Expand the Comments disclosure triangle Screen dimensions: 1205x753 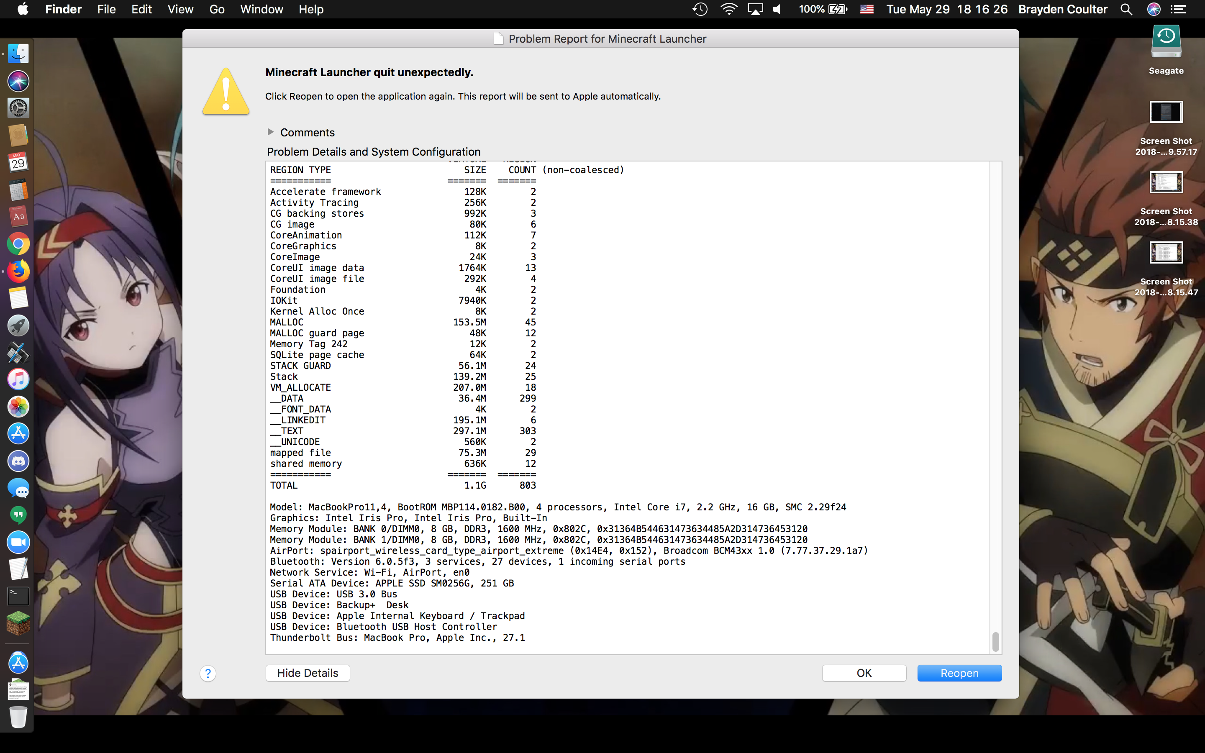pos(270,132)
